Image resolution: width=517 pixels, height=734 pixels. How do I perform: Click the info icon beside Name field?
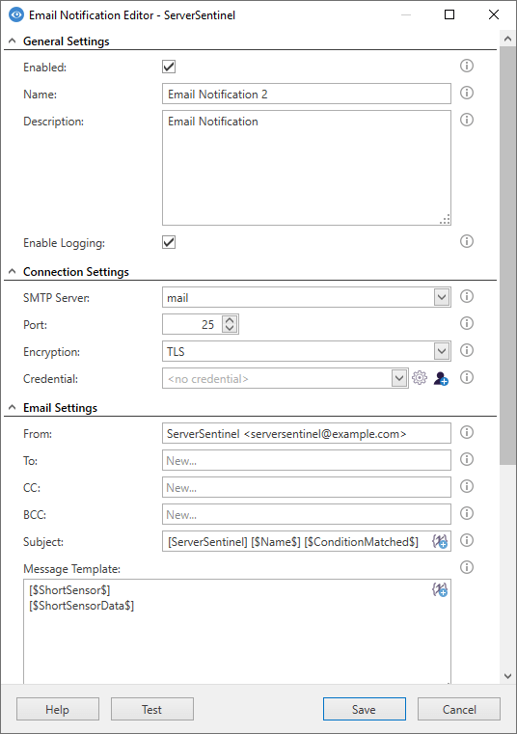(467, 94)
